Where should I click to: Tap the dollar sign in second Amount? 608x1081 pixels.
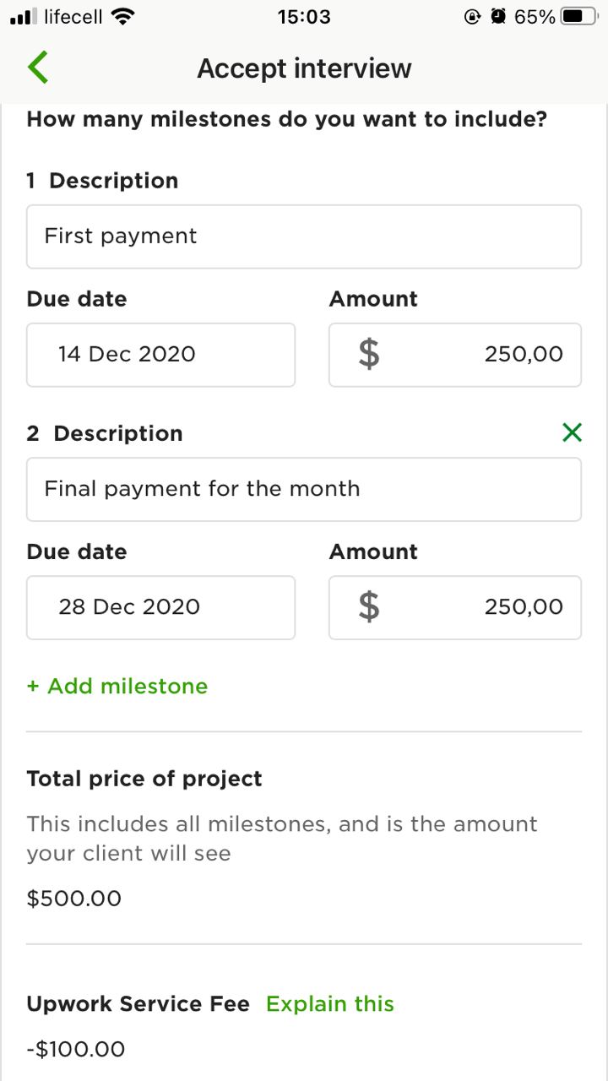[369, 606]
